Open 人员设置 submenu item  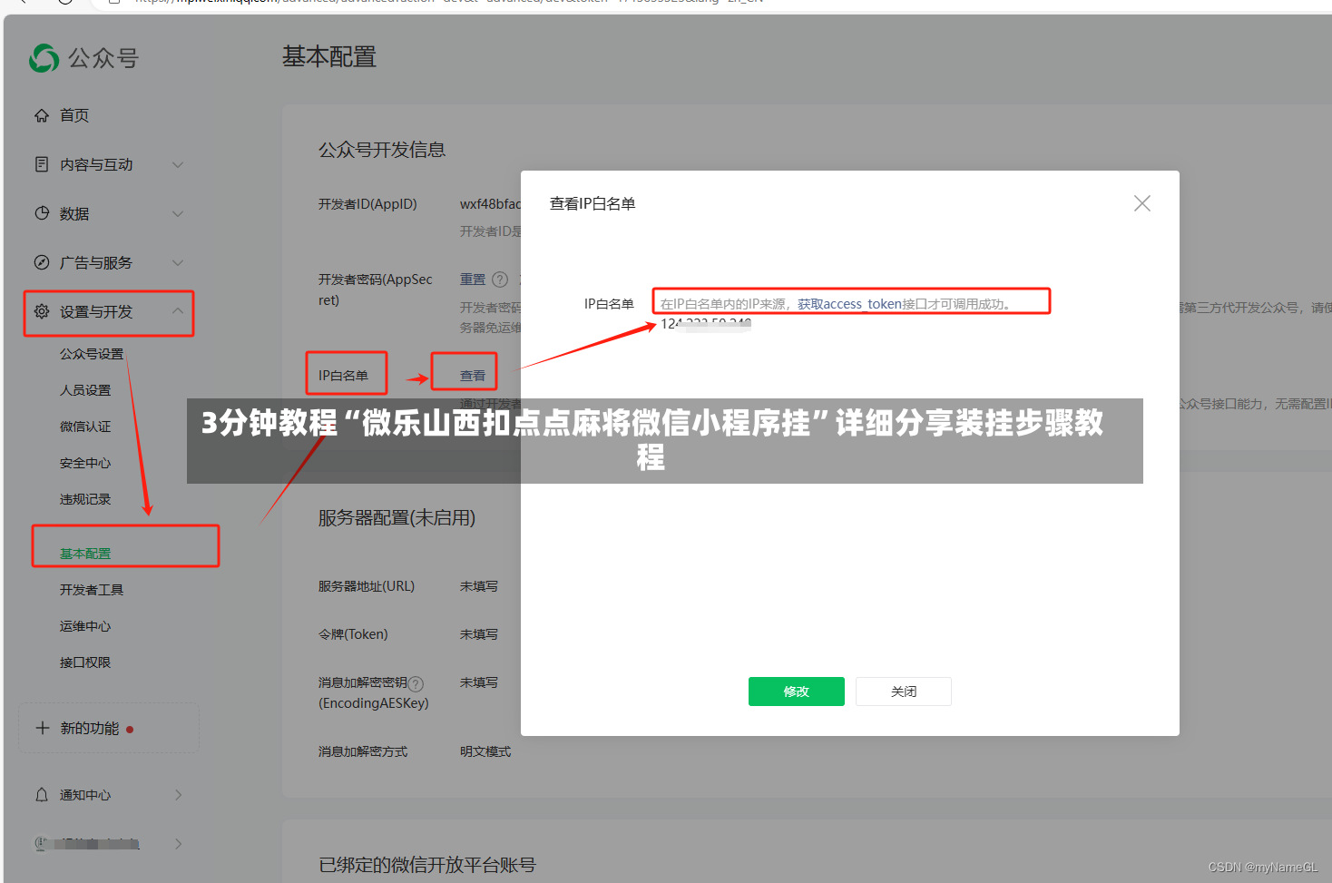(x=85, y=390)
